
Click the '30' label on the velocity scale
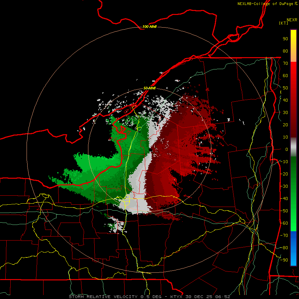pyautogui.click(x=285, y=113)
